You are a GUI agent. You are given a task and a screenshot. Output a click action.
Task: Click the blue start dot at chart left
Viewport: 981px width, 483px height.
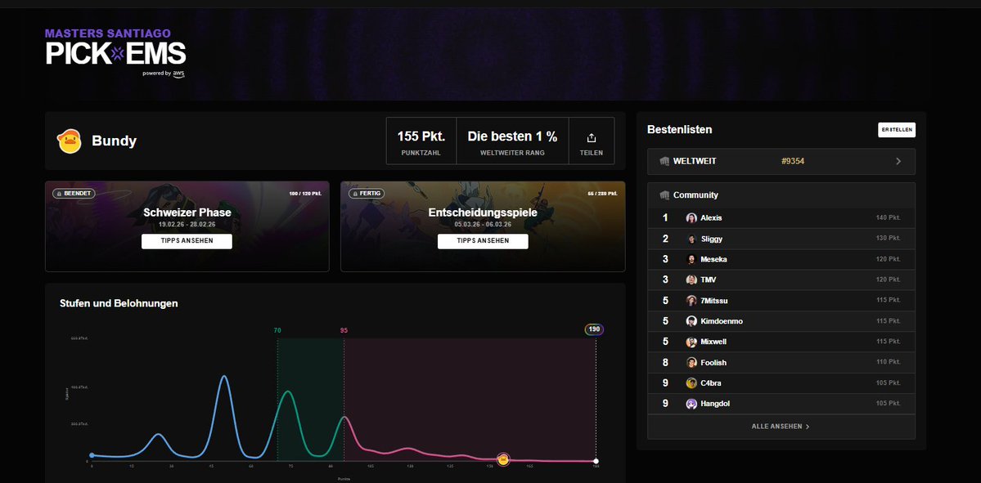pyautogui.click(x=92, y=455)
